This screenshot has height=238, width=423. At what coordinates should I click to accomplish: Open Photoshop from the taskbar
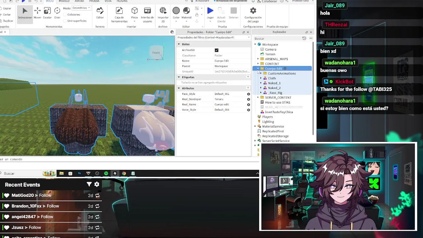[x=79, y=173]
